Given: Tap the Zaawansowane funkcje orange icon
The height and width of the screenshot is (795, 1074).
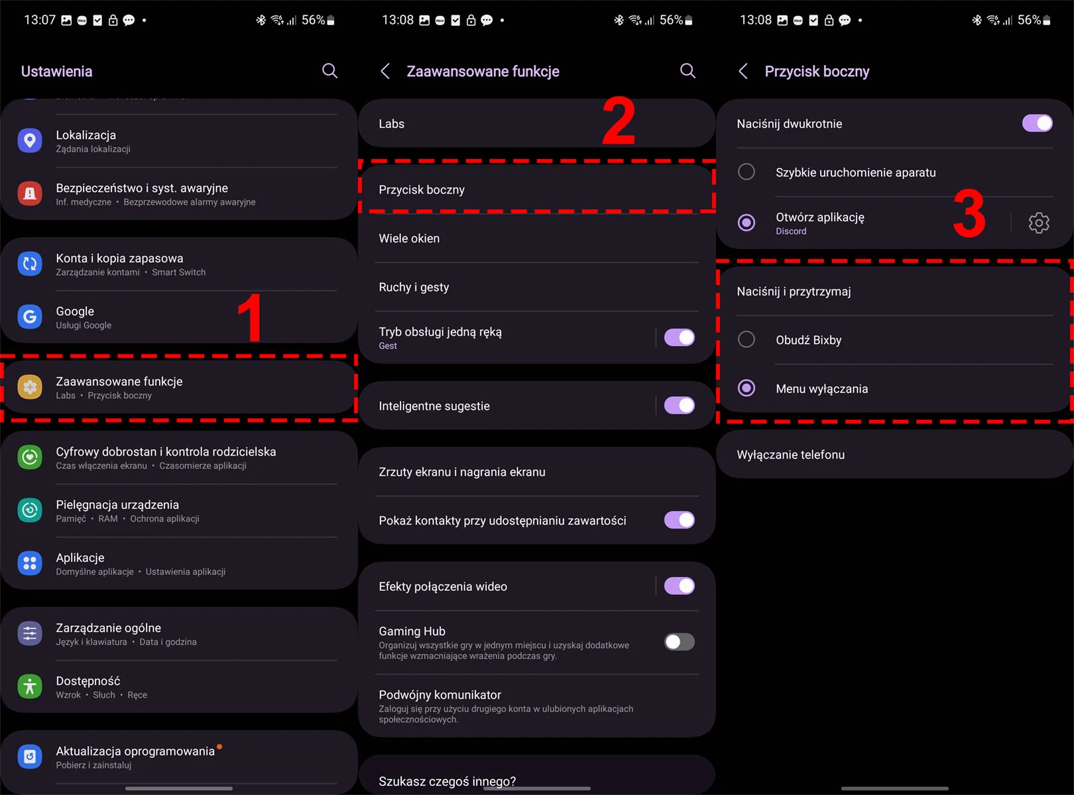Looking at the screenshot, I should coord(30,387).
